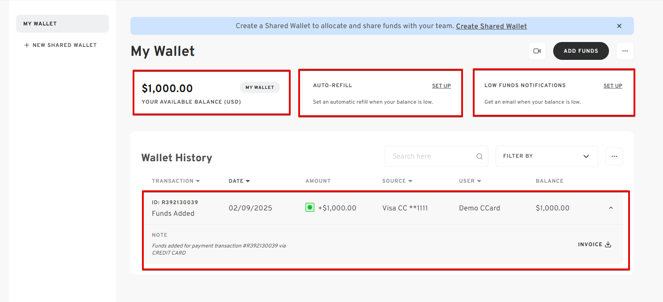Sort by Date column
This screenshot has height=302, width=663.
coord(239,181)
